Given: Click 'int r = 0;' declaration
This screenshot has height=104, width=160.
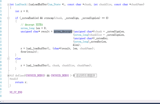Looking at the screenshot, I should pos(22,11).
